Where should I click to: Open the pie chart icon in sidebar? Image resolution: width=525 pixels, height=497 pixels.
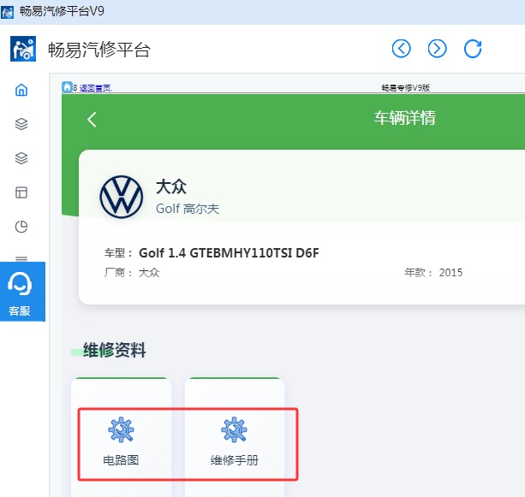tap(21, 227)
